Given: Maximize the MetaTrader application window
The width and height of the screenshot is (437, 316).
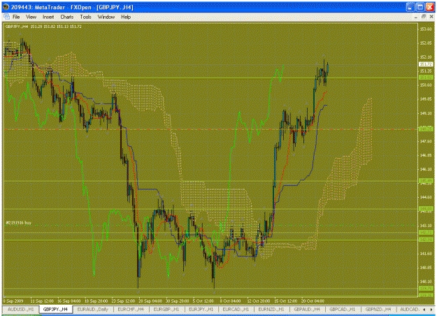Looking at the screenshot, I should click(x=420, y=7).
